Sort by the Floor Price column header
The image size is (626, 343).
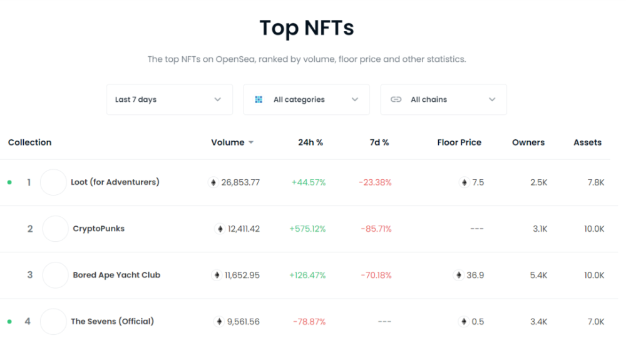[459, 142]
